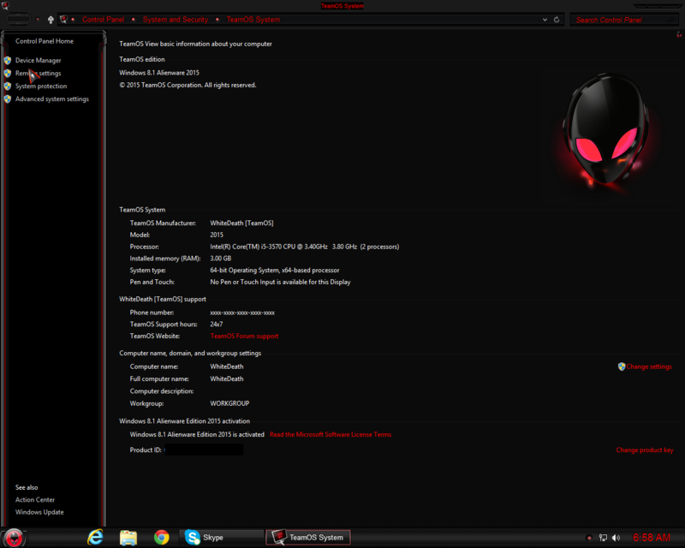Click the processor value Intel Core i5-3570
This screenshot has height=548, width=685.
(305, 247)
